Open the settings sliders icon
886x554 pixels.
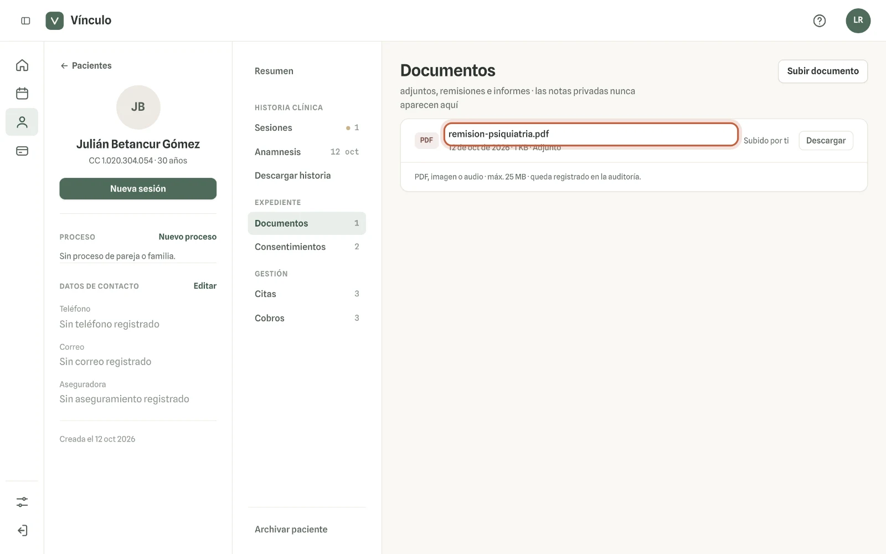pyautogui.click(x=22, y=502)
